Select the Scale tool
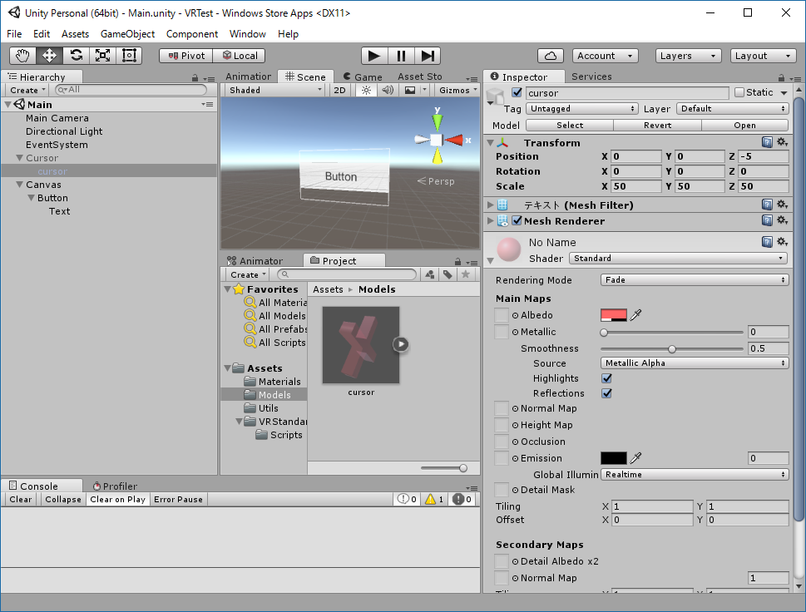The width and height of the screenshot is (806, 612). [103, 56]
